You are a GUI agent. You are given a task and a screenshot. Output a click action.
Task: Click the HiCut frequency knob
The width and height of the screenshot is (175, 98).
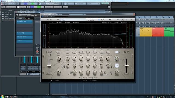tap(108, 59)
